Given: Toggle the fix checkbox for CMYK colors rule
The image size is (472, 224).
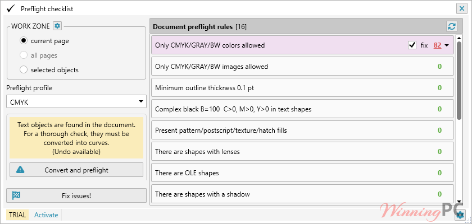Looking at the screenshot, I should pos(412,45).
